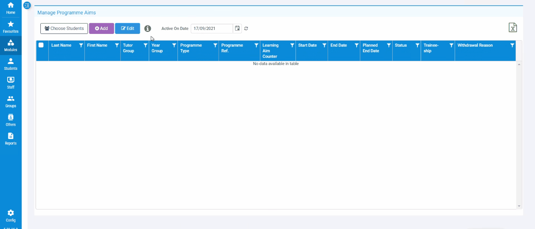535x229 pixels.
Task: Toggle the sidebar menu collapse button
Action: tap(27, 6)
